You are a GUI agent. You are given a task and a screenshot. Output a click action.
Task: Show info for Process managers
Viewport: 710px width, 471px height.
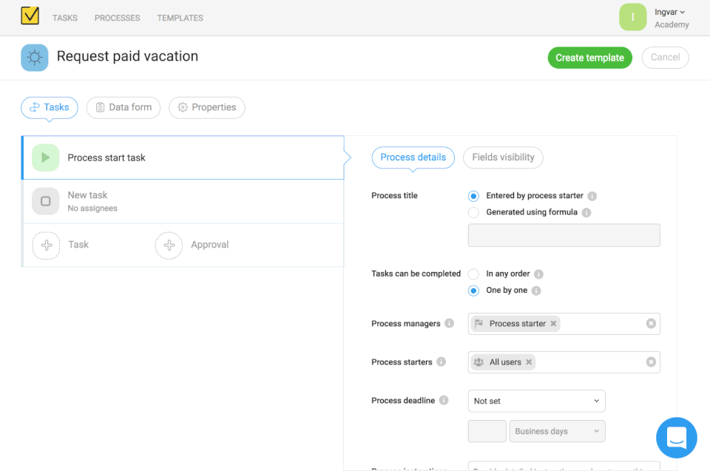[x=450, y=324]
